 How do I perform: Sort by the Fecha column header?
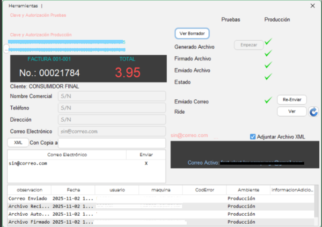coord(73,190)
